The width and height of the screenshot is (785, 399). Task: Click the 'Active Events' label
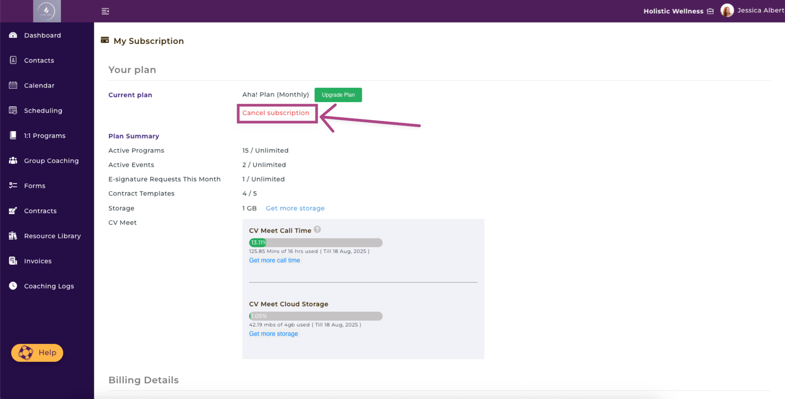click(x=131, y=165)
